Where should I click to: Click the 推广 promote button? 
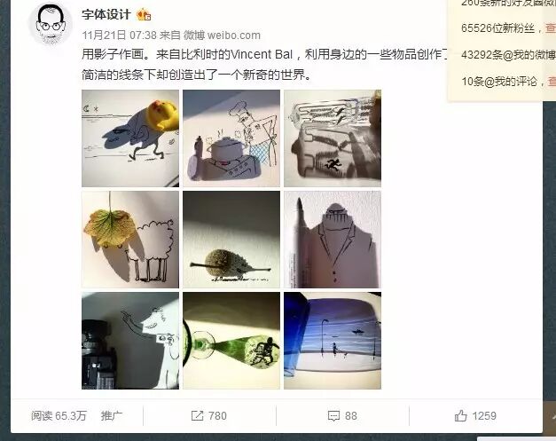coord(112,416)
